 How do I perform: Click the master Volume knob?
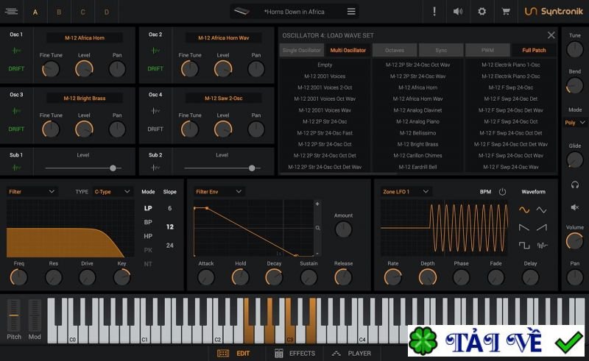(x=575, y=241)
